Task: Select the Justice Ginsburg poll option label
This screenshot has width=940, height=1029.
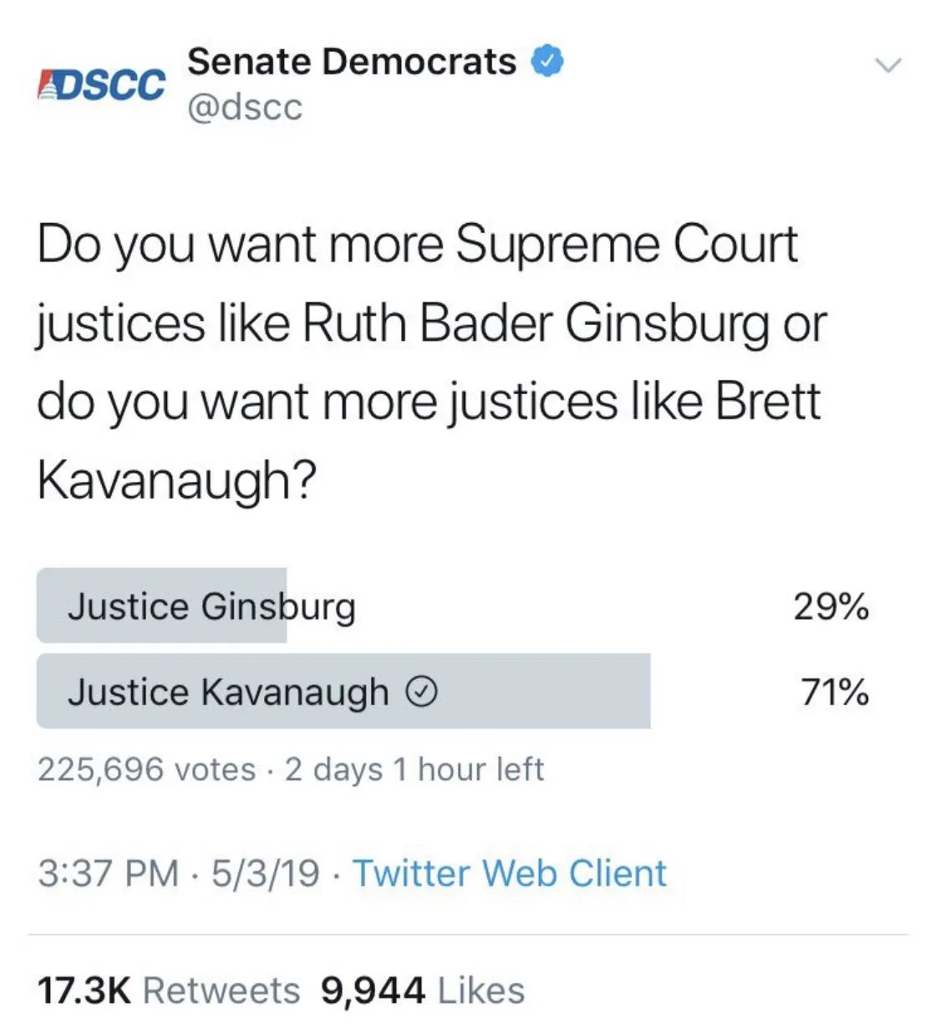Action: [211, 606]
